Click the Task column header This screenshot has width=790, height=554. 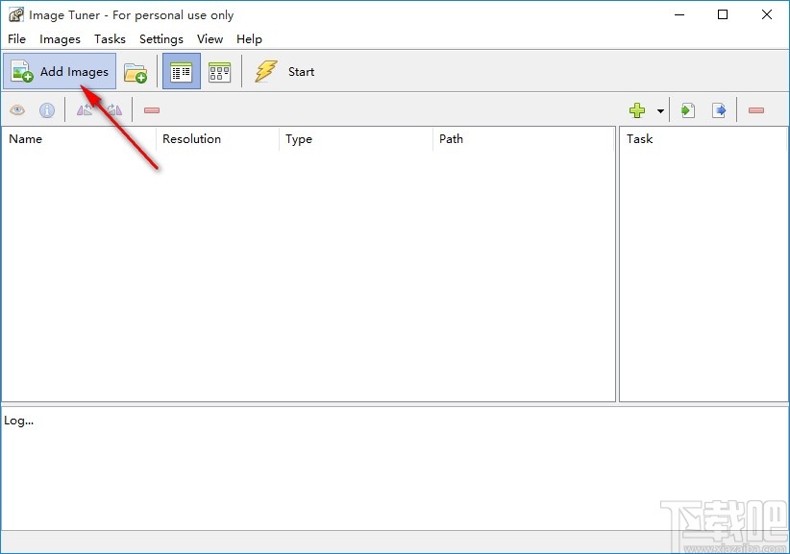(x=704, y=139)
